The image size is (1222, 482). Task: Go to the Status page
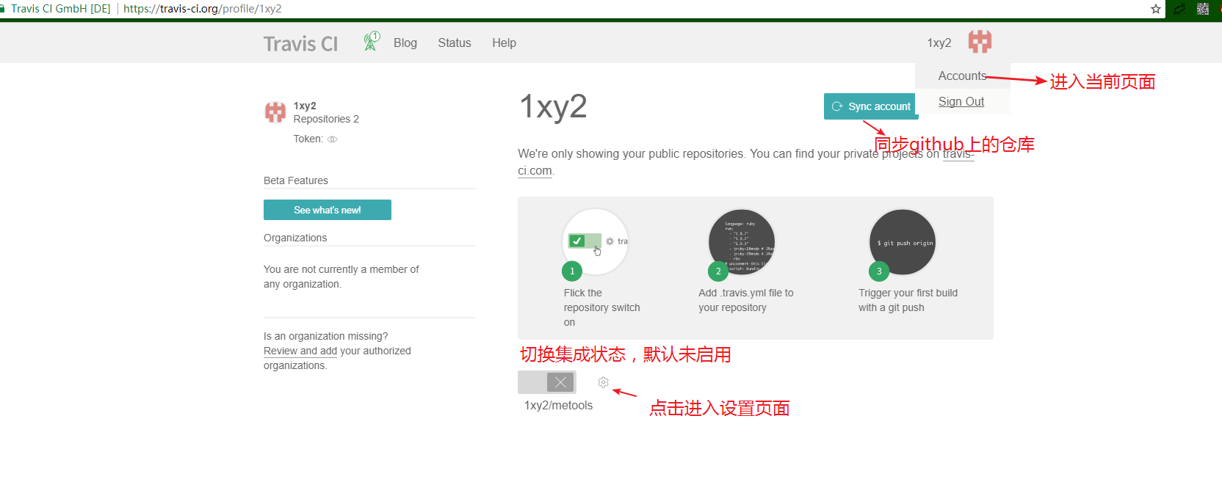click(x=454, y=43)
